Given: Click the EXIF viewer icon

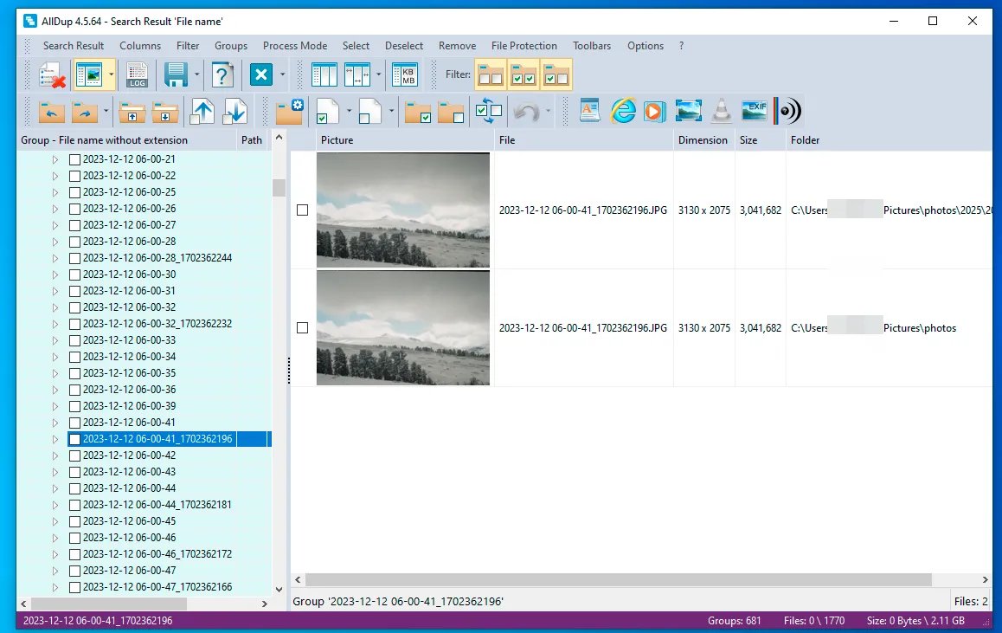Looking at the screenshot, I should [755, 111].
